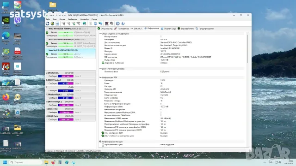Click the green plus icon in the power state row

click(x=103, y=63)
